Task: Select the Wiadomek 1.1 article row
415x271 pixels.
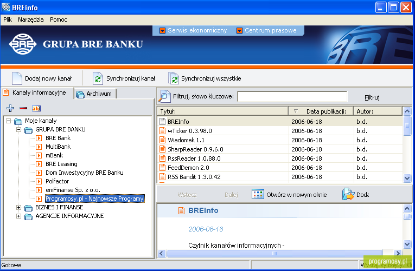Action: click(280, 140)
